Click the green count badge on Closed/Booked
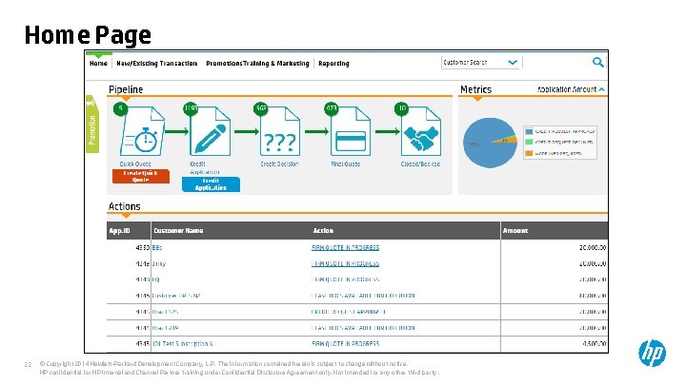The width and height of the screenshot is (686, 385). (x=401, y=108)
